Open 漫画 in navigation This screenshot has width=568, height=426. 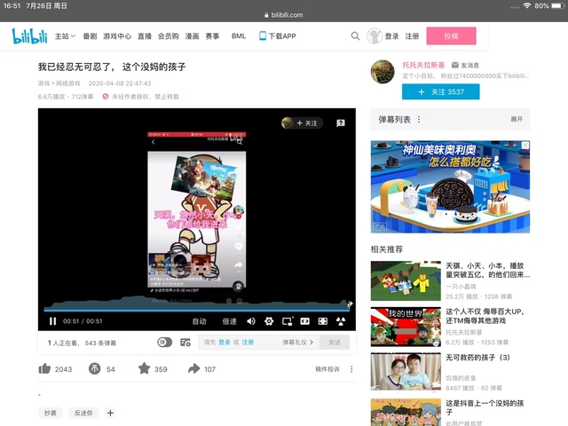pos(192,35)
